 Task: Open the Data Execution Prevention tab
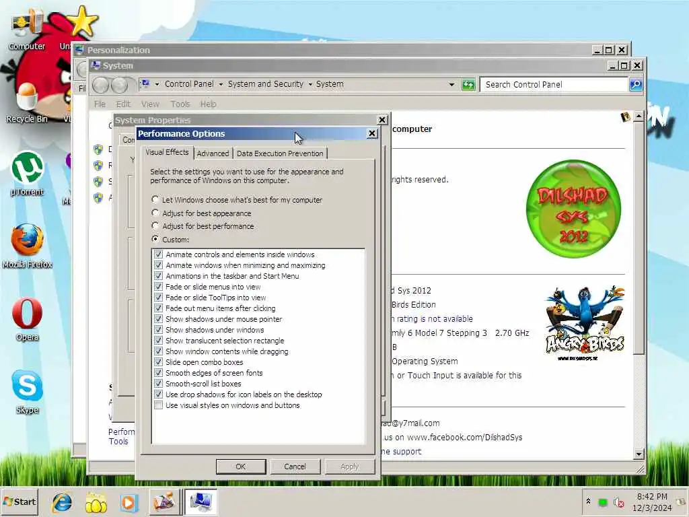click(x=280, y=153)
